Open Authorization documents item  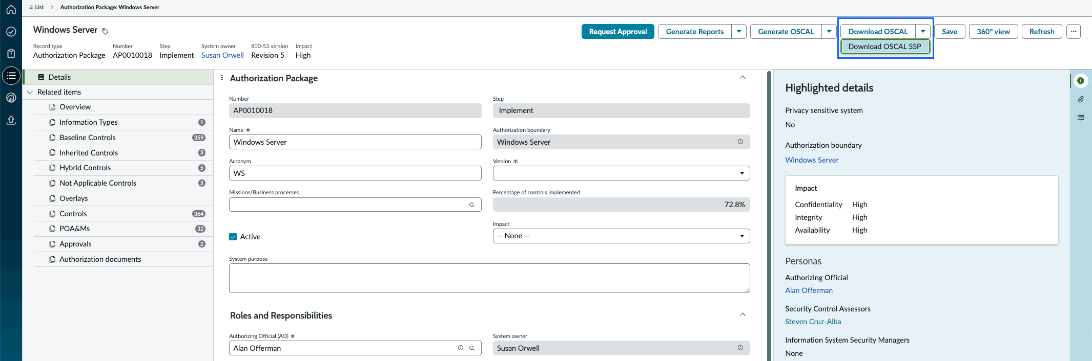(123, 259)
